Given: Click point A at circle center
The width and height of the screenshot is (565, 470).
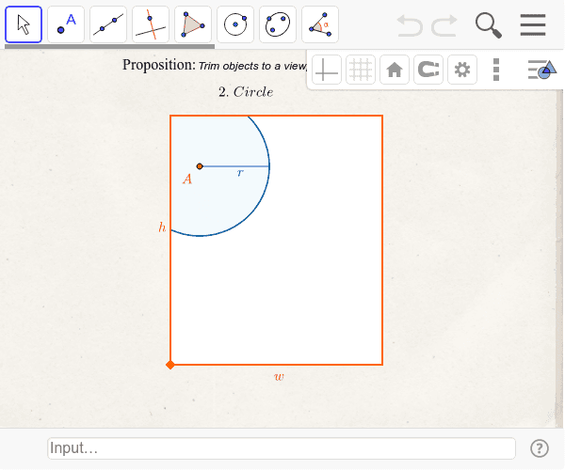Looking at the screenshot, I should [200, 166].
